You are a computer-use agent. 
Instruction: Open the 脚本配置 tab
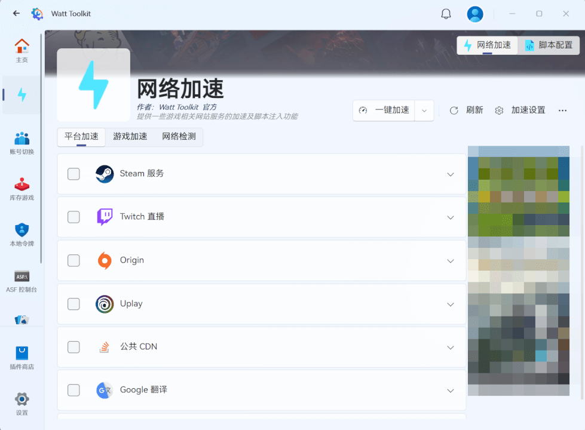(x=549, y=45)
